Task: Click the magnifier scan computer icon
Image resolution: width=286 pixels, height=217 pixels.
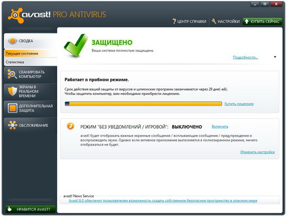Action: (x=12, y=74)
